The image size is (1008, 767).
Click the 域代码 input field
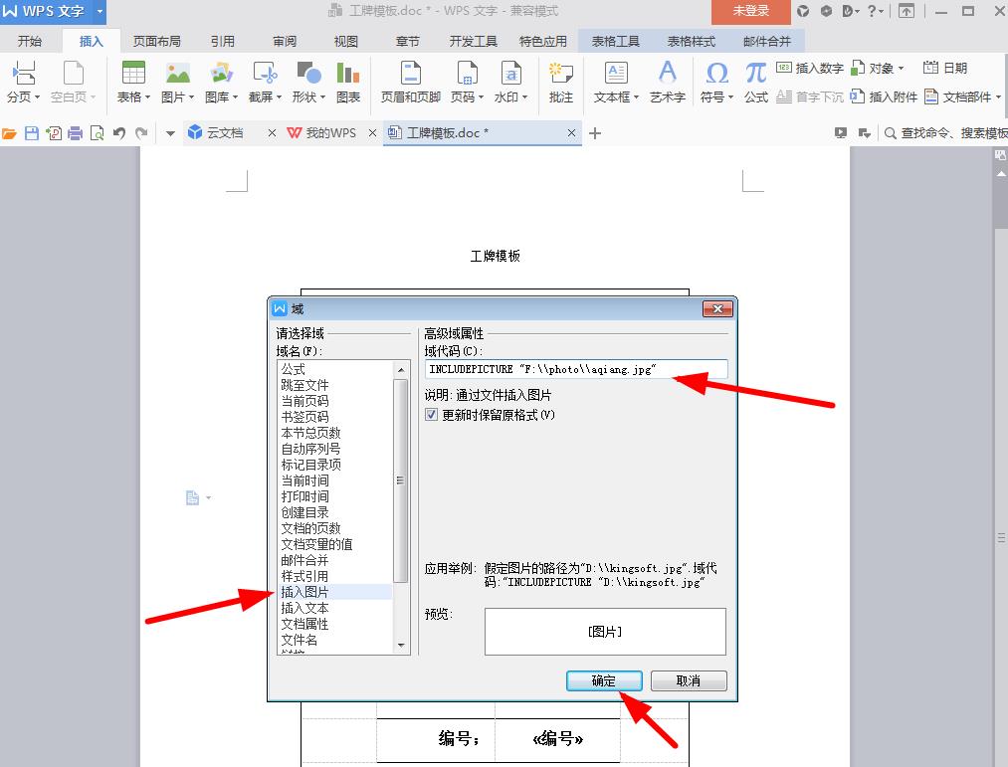click(575, 369)
